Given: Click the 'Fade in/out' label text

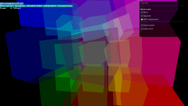Looking at the screenshot, I should (x=148, y=29).
